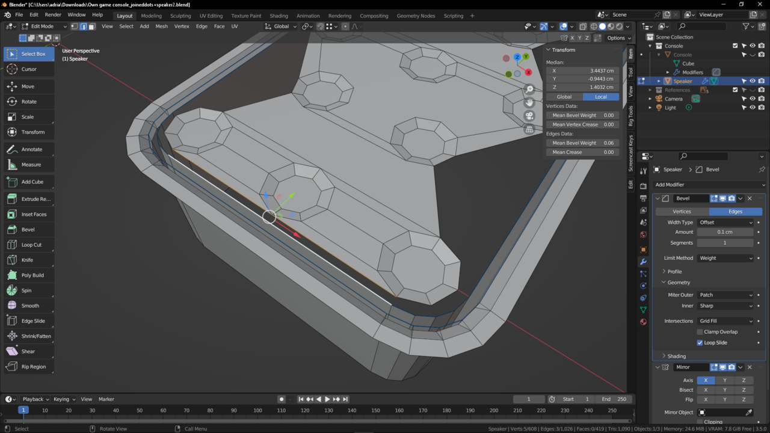Screen dimensions: 770x433
Task: Pick the Spin tool
Action: point(26,290)
